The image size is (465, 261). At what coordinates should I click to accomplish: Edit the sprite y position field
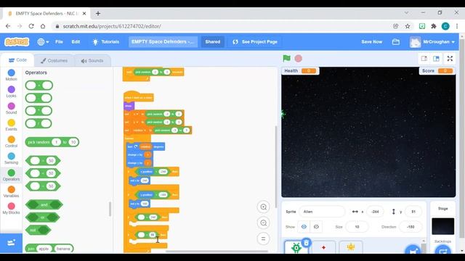[x=413, y=212]
